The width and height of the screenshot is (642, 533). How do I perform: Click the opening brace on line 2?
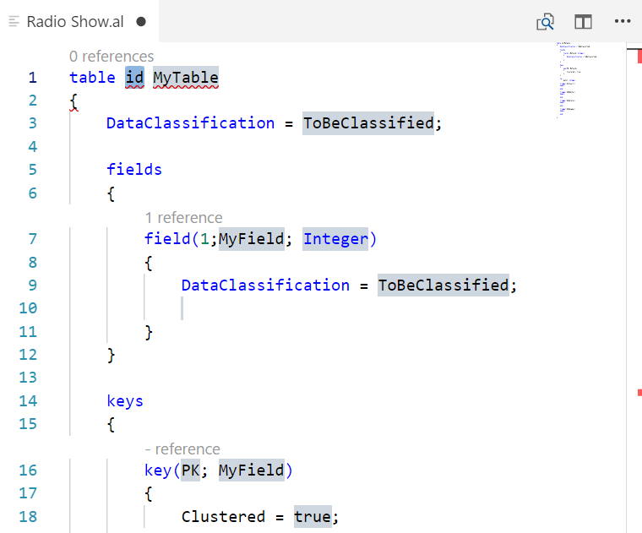pos(73,101)
